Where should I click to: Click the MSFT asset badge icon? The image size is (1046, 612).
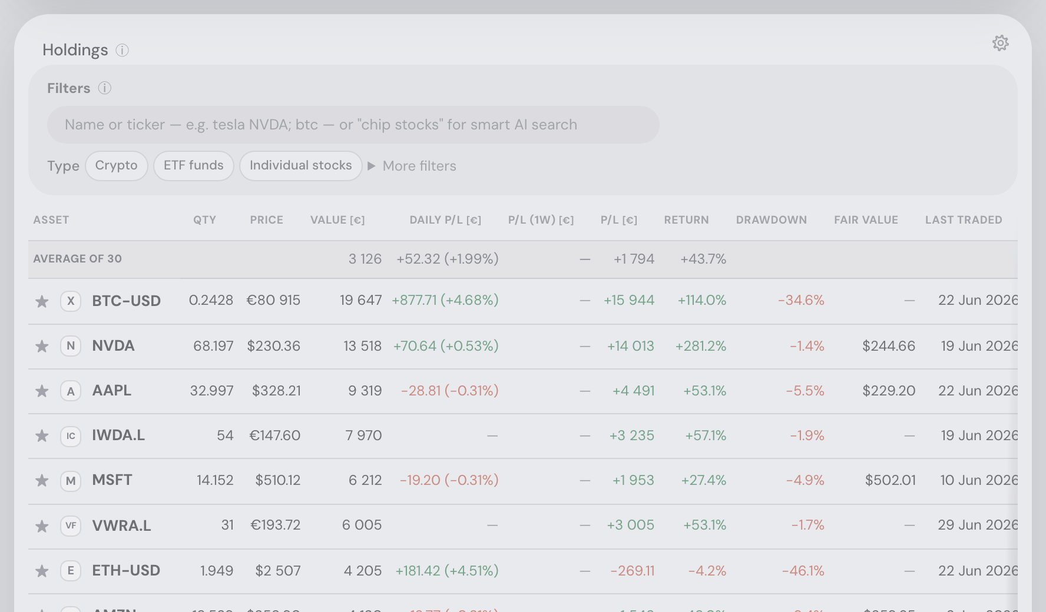(x=71, y=481)
